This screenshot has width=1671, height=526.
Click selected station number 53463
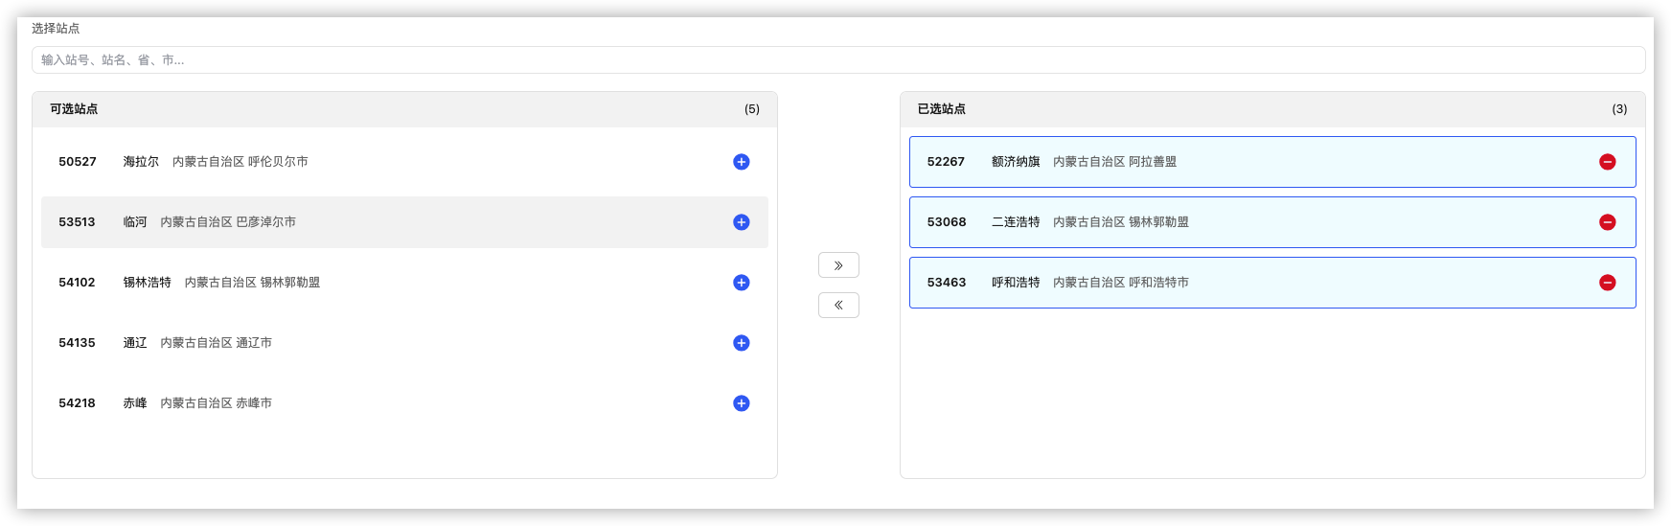click(947, 283)
